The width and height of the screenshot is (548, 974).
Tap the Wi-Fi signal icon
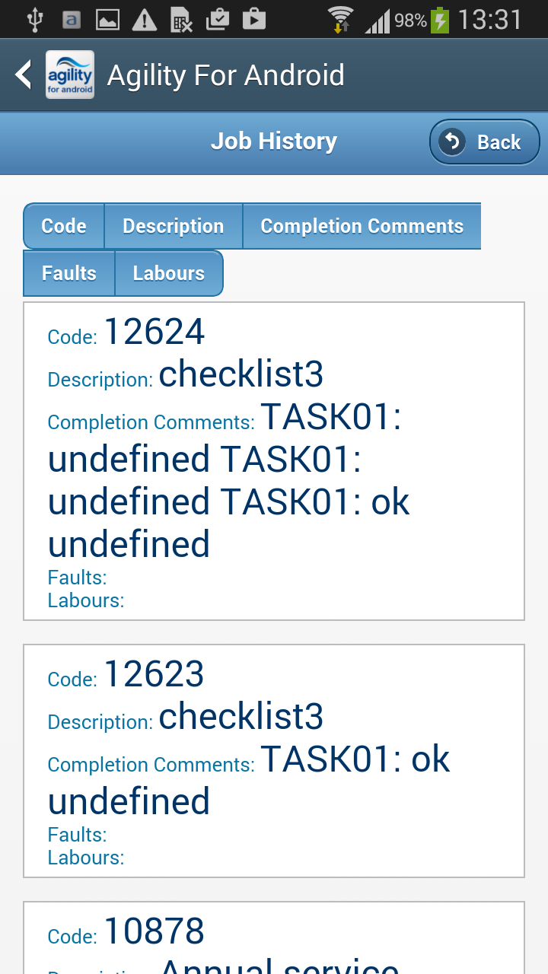(x=340, y=19)
